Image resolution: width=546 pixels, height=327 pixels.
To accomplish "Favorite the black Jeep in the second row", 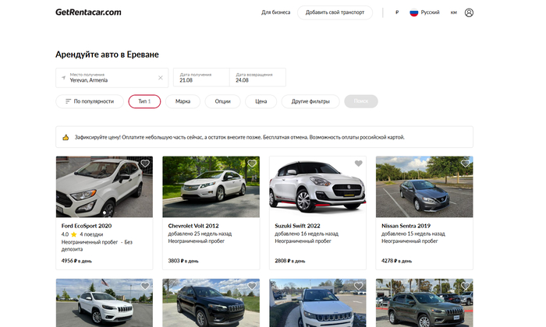I will [x=252, y=286].
